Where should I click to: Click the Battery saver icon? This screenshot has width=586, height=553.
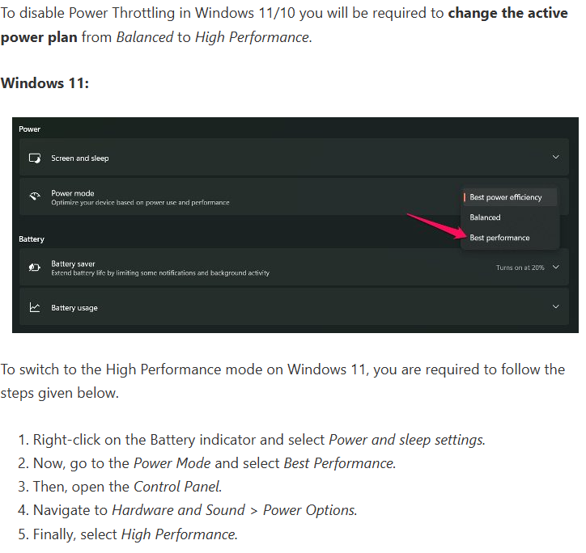pyautogui.click(x=35, y=267)
